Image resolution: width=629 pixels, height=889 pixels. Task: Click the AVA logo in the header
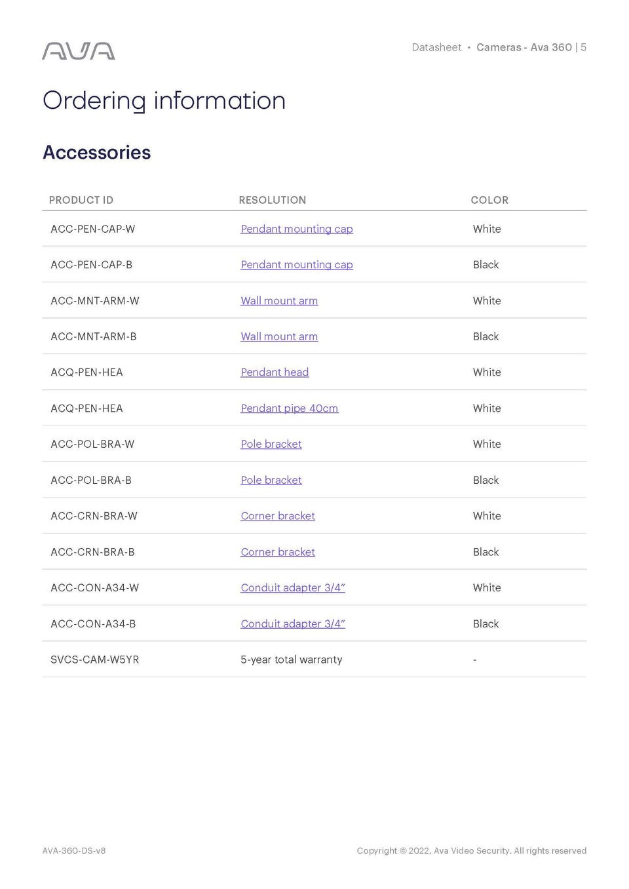(79, 51)
